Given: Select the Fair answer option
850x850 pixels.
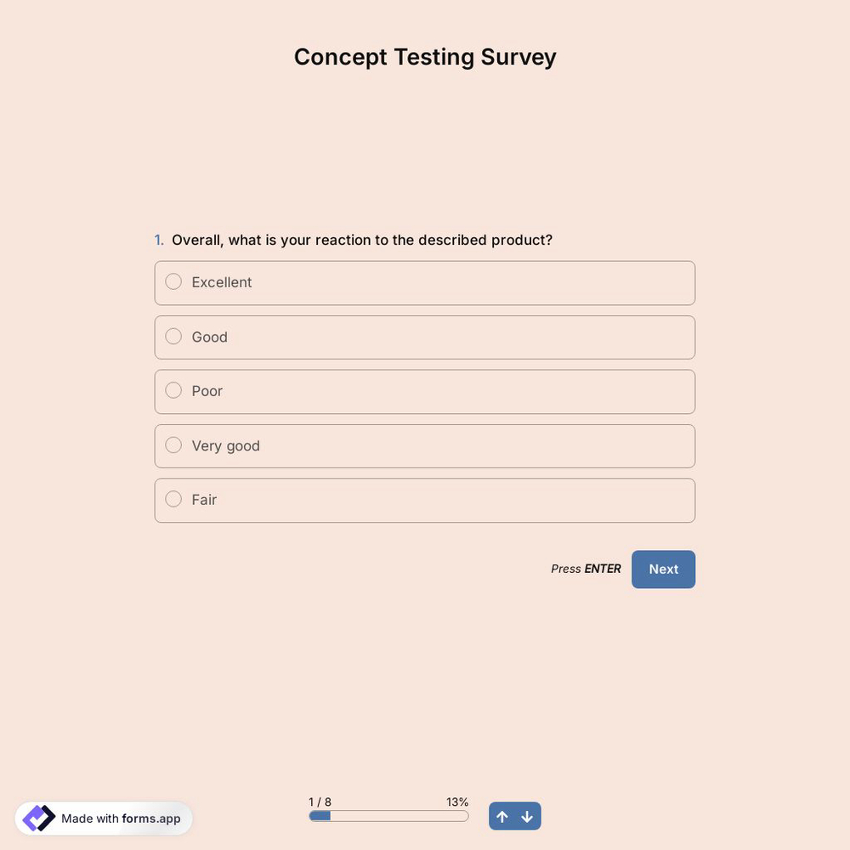Looking at the screenshot, I should [x=173, y=499].
